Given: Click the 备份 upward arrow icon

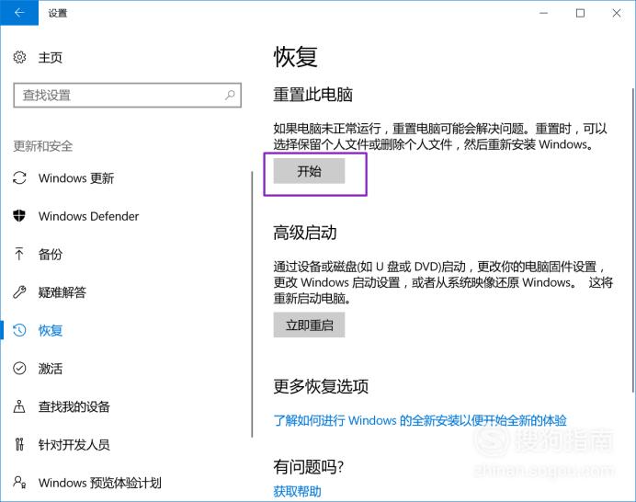Looking at the screenshot, I should (19, 254).
